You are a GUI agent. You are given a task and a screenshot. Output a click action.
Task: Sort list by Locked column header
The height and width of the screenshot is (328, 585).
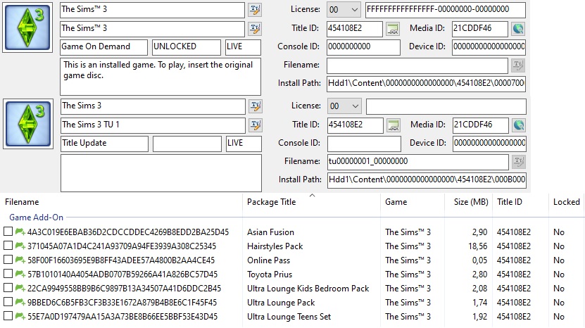click(567, 202)
